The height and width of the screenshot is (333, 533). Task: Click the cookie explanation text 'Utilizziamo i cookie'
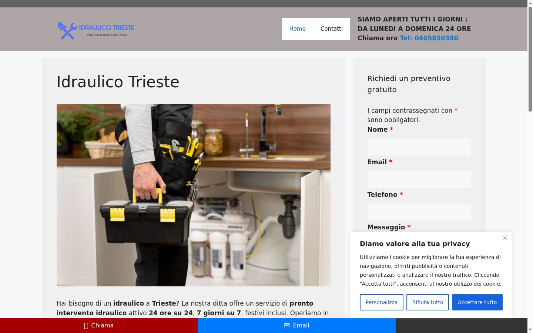pyautogui.click(x=430, y=270)
